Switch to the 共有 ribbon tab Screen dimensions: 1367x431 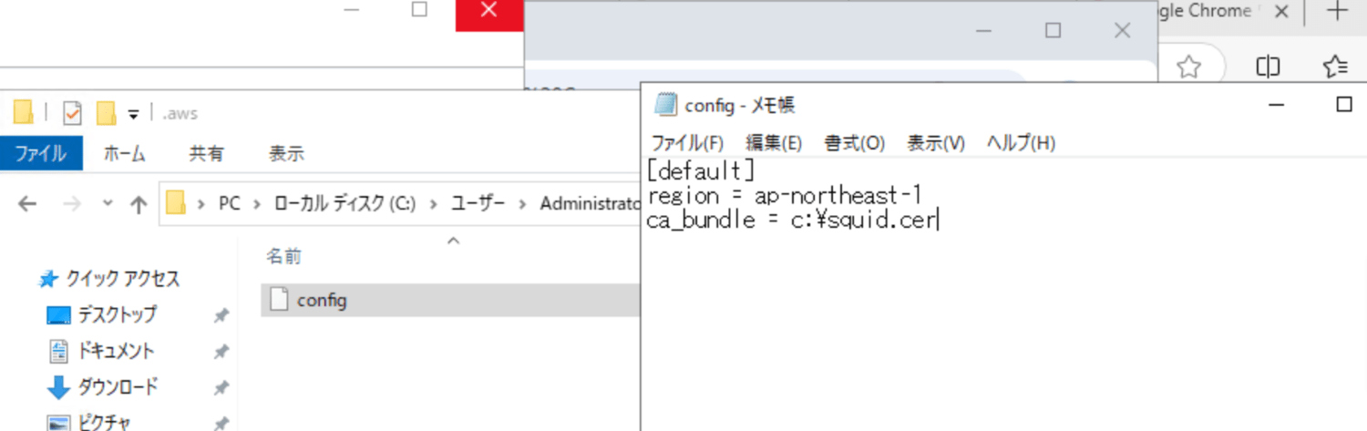click(x=206, y=154)
